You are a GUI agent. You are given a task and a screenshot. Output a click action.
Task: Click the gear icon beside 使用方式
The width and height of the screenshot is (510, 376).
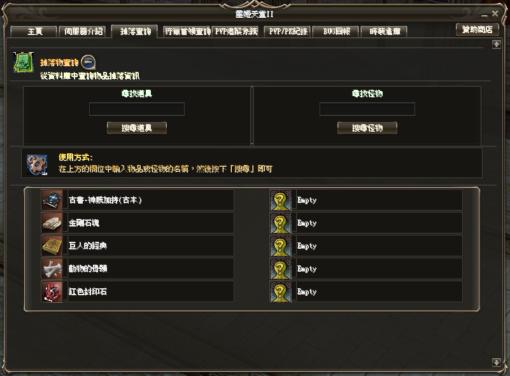tap(37, 164)
